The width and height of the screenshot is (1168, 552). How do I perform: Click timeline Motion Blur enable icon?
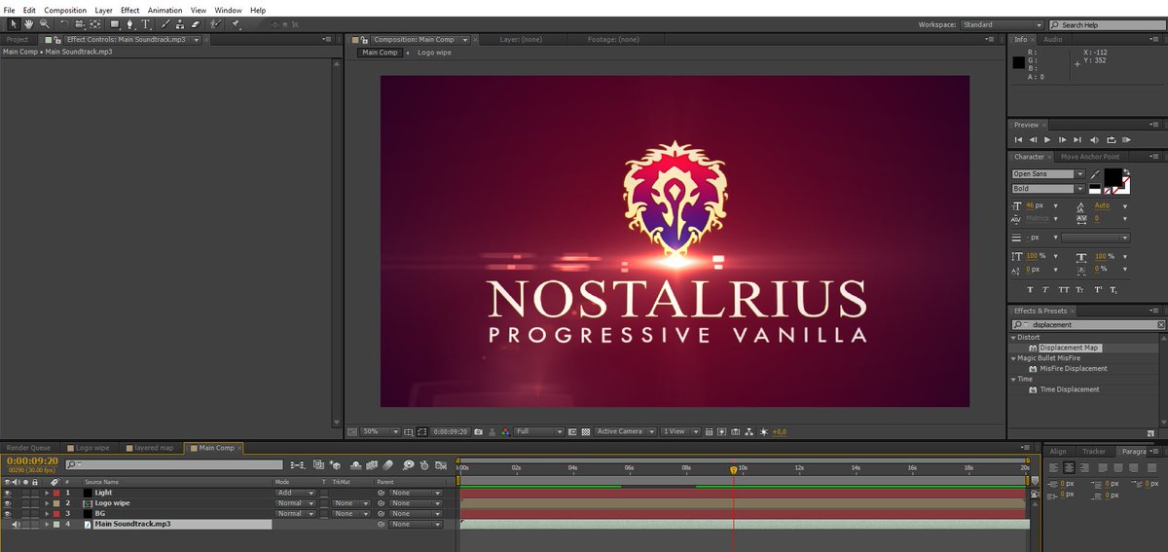click(387, 465)
